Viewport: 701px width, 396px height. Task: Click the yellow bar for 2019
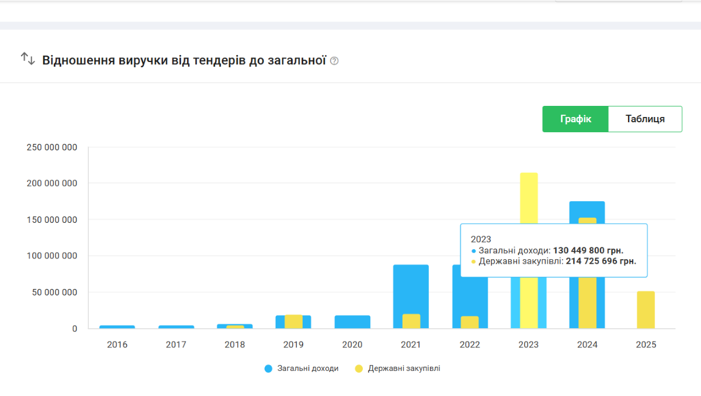(x=293, y=322)
